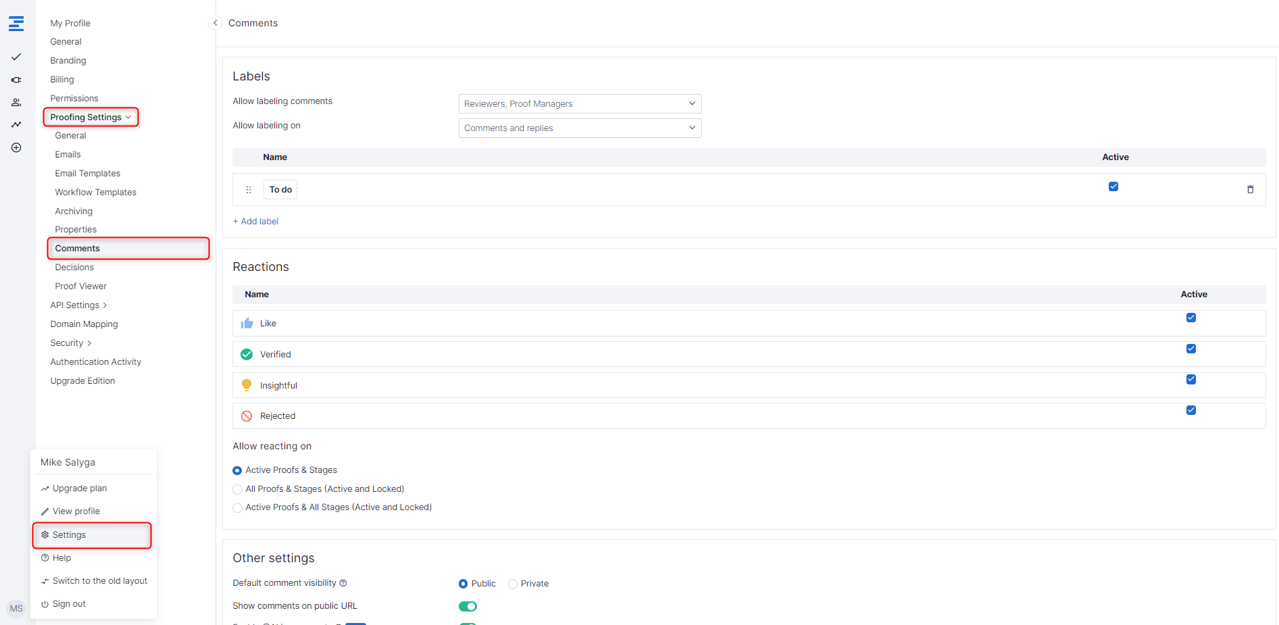Open the Allow labeling on dropdown
The height and width of the screenshot is (625, 1279).
[580, 128]
